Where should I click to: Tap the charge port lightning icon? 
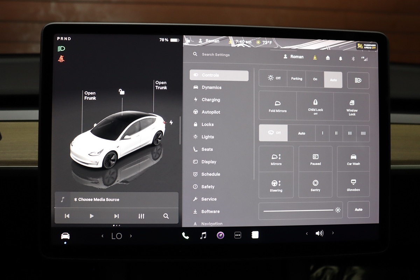[171, 122]
